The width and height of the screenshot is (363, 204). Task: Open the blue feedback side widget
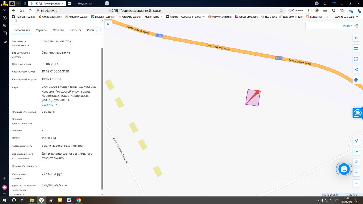pyautogui.click(x=358, y=113)
